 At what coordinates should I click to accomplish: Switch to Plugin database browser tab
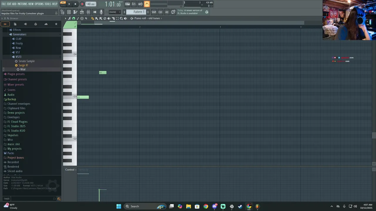(x=26, y=24)
